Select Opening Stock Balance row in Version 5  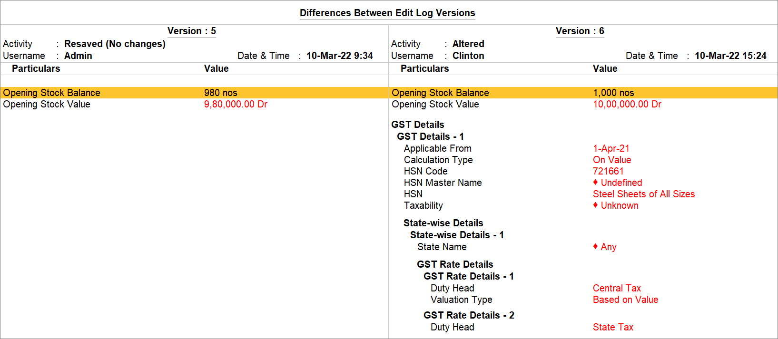pyautogui.click(x=194, y=93)
